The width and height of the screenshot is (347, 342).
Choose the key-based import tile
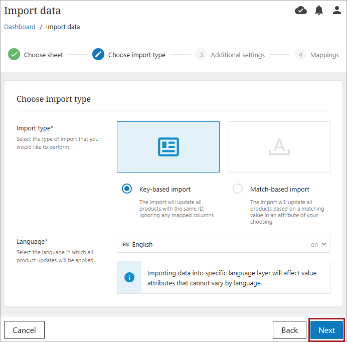click(168, 147)
